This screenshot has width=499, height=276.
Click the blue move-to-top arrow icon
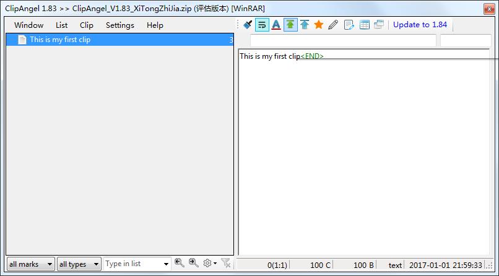coord(305,25)
